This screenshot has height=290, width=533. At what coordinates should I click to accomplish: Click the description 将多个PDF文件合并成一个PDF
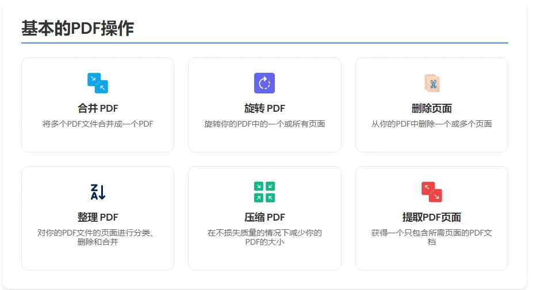click(x=98, y=124)
